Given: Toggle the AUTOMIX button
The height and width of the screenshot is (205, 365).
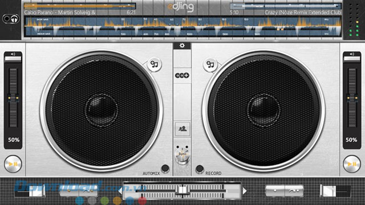Looking at the screenshot, I should 165,168.
